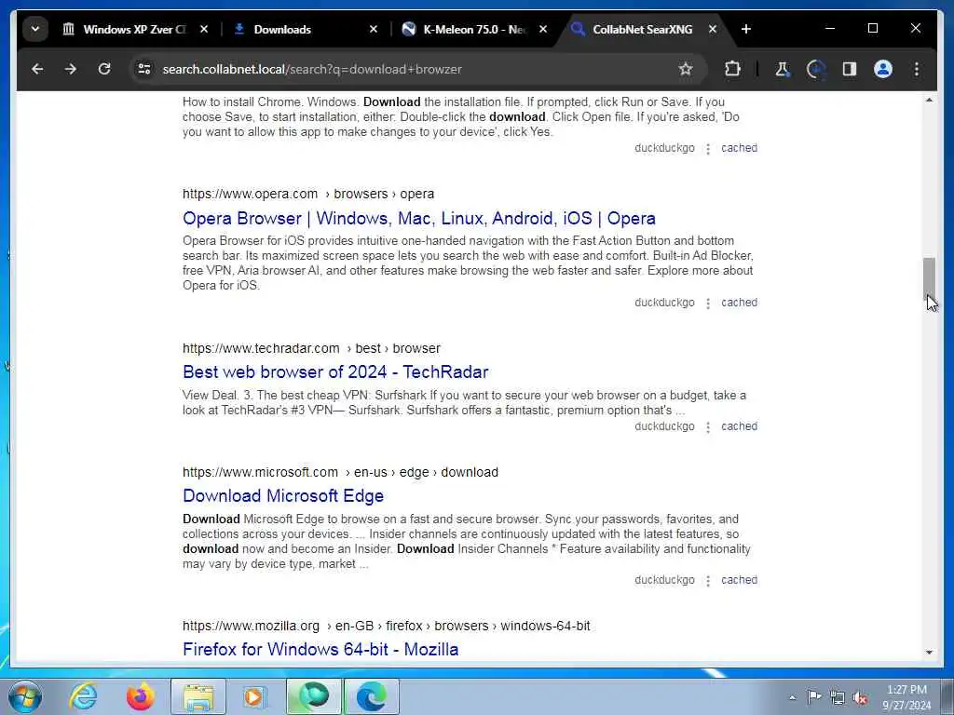Click duckduckgo label under Microsoft Edge result

pyautogui.click(x=664, y=580)
